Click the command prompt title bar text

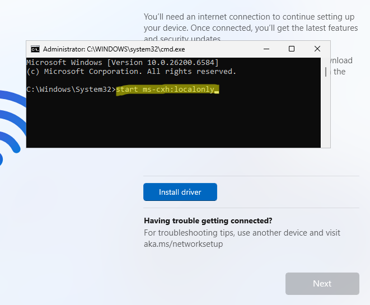pos(118,49)
